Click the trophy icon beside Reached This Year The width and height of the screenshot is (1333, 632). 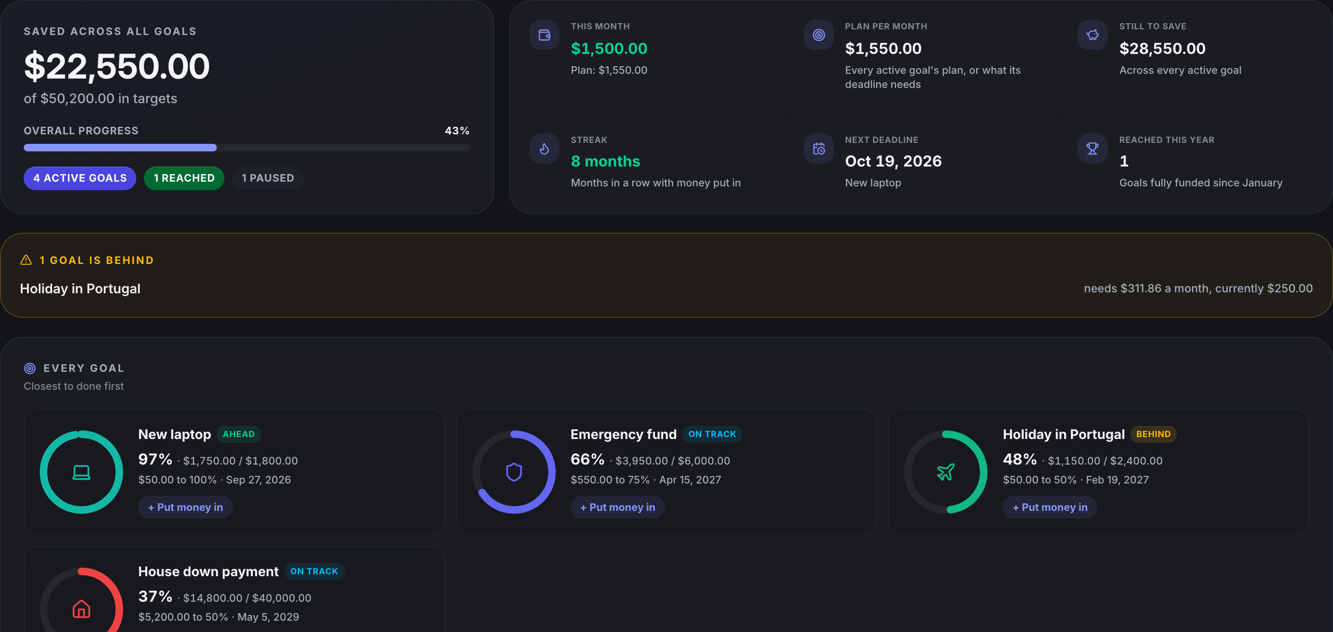click(1093, 149)
